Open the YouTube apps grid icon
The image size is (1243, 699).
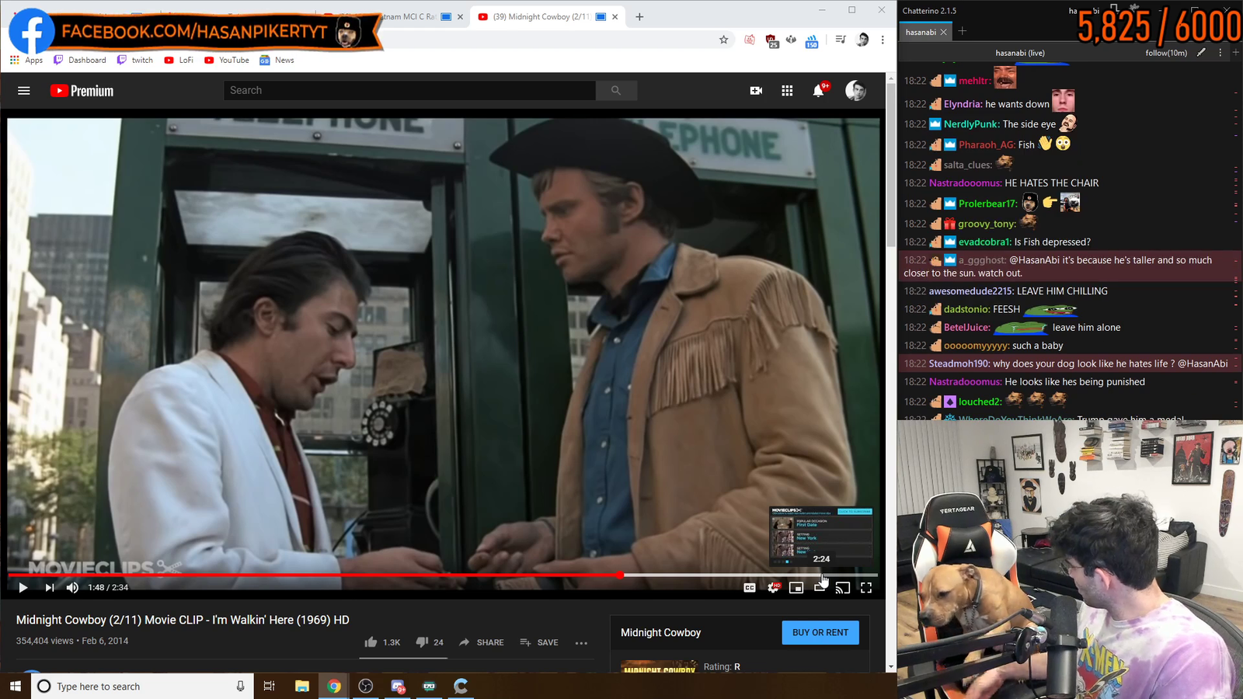tap(787, 91)
